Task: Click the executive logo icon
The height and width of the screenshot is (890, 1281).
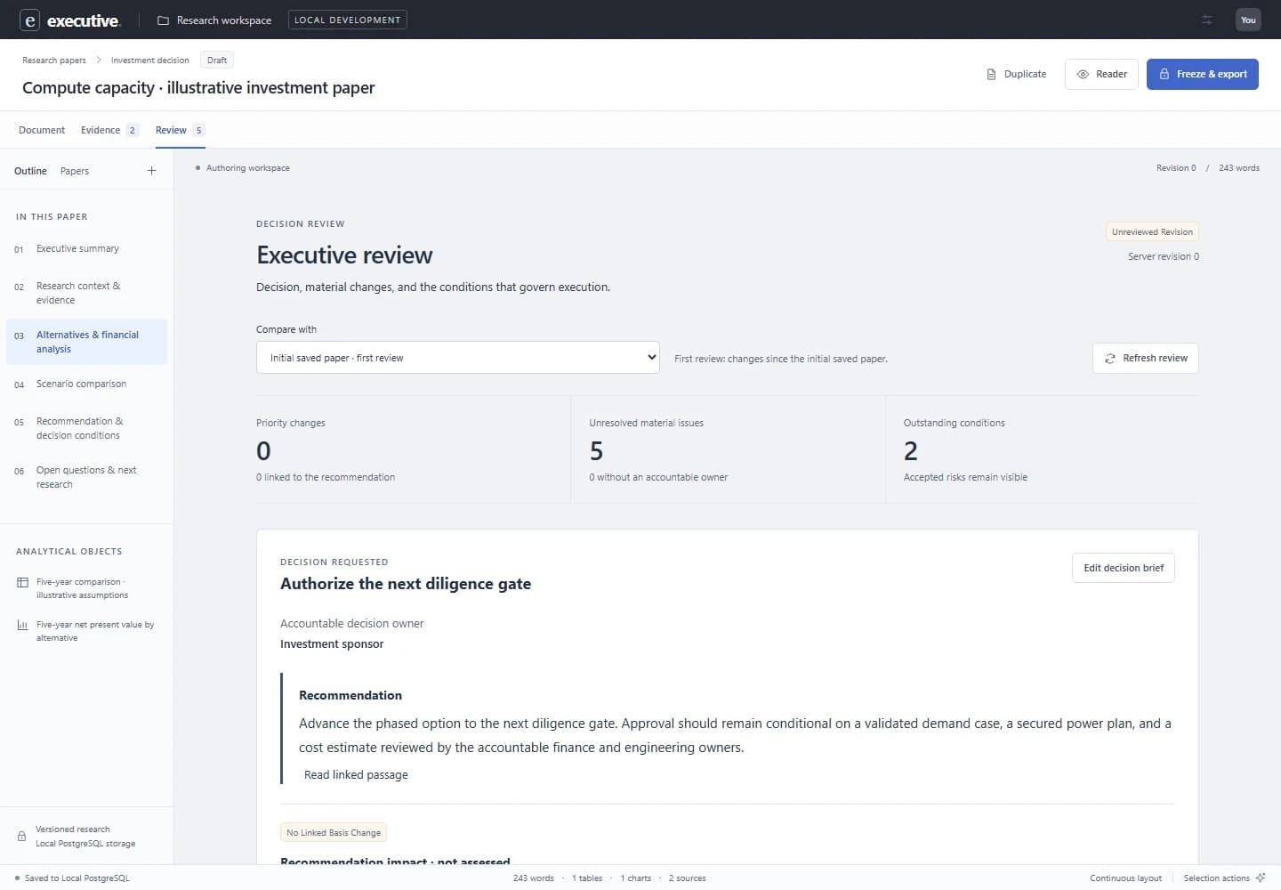Action: [29, 20]
